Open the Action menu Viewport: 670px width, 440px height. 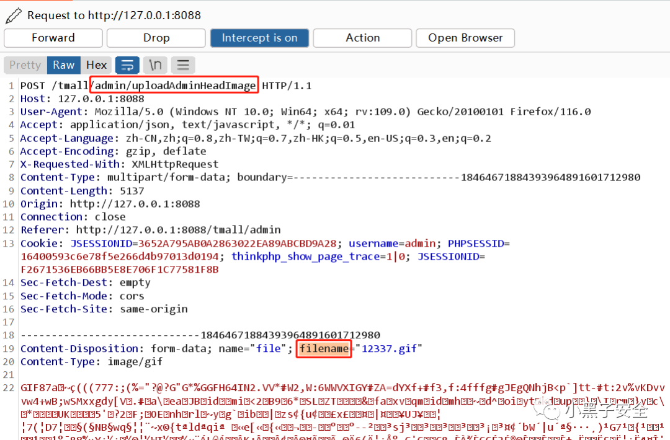tap(362, 38)
